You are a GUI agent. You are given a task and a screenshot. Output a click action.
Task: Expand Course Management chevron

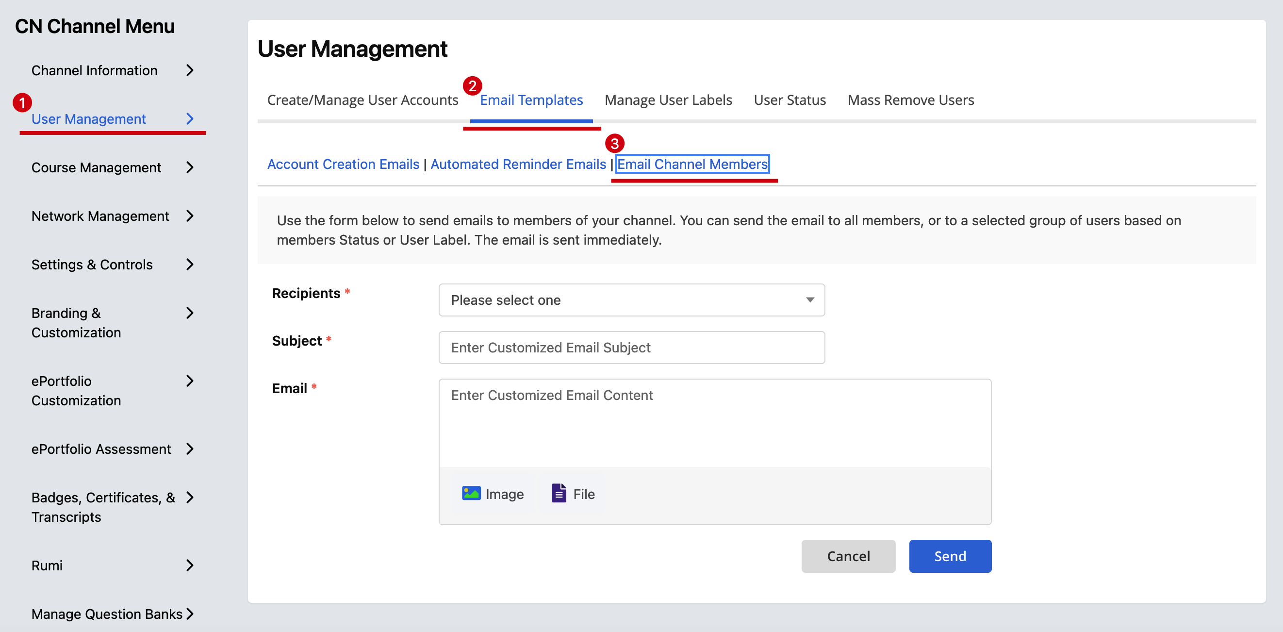click(x=190, y=167)
